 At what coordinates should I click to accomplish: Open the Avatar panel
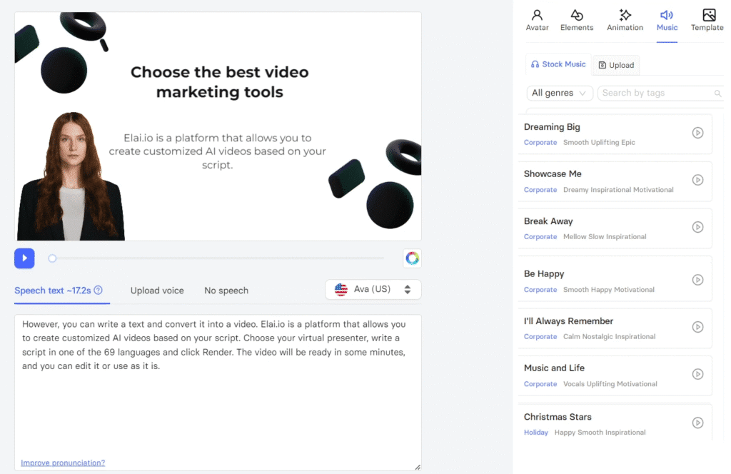click(537, 21)
